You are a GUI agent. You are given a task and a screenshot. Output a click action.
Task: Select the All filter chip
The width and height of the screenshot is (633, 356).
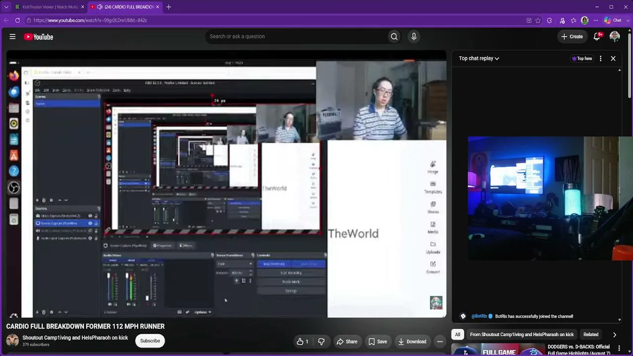(457, 335)
